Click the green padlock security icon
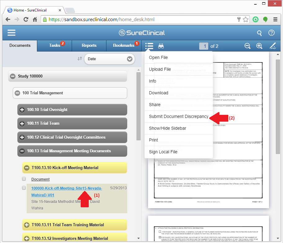The width and height of the screenshot is (283, 243). pos(45,19)
